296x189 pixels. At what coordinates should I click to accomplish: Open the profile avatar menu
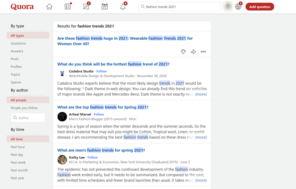pyautogui.click(x=228, y=7)
